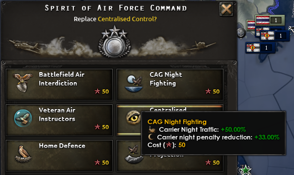Viewport: 294px width, 175px height.
Task: Pick the Veteran Air Instructors spirit
Action: 59,120
